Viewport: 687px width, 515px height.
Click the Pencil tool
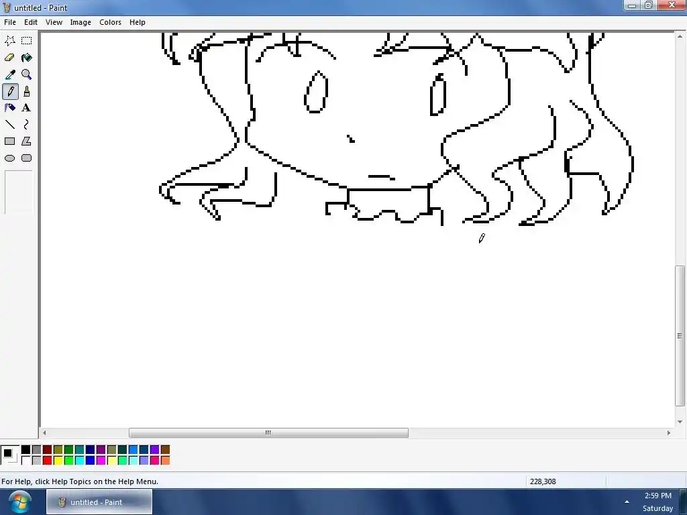(x=10, y=91)
